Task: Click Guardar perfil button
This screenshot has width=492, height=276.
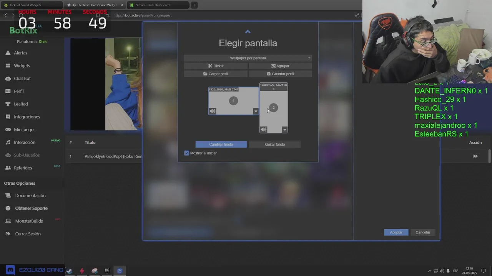Action: point(280,74)
